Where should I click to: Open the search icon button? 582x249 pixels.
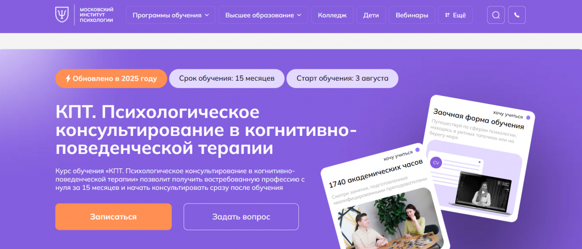(x=496, y=15)
